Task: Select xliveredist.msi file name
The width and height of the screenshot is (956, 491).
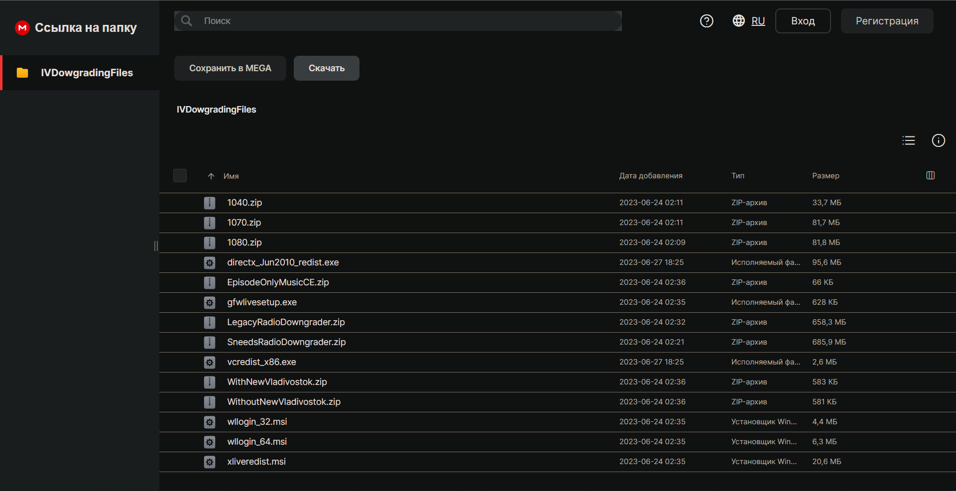Action: (x=256, y=462)
